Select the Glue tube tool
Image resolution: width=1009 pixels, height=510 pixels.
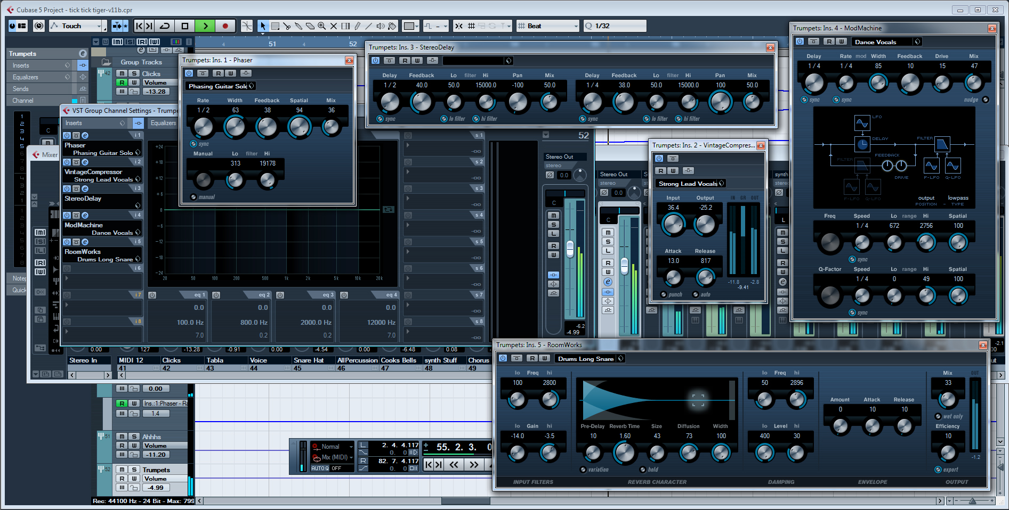pyautogui.click(x=298, y=26)
